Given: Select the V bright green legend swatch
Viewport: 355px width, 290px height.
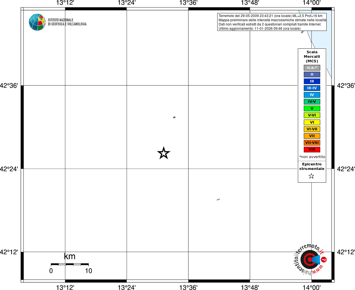Looking at the screenshot, I should 312,108.
